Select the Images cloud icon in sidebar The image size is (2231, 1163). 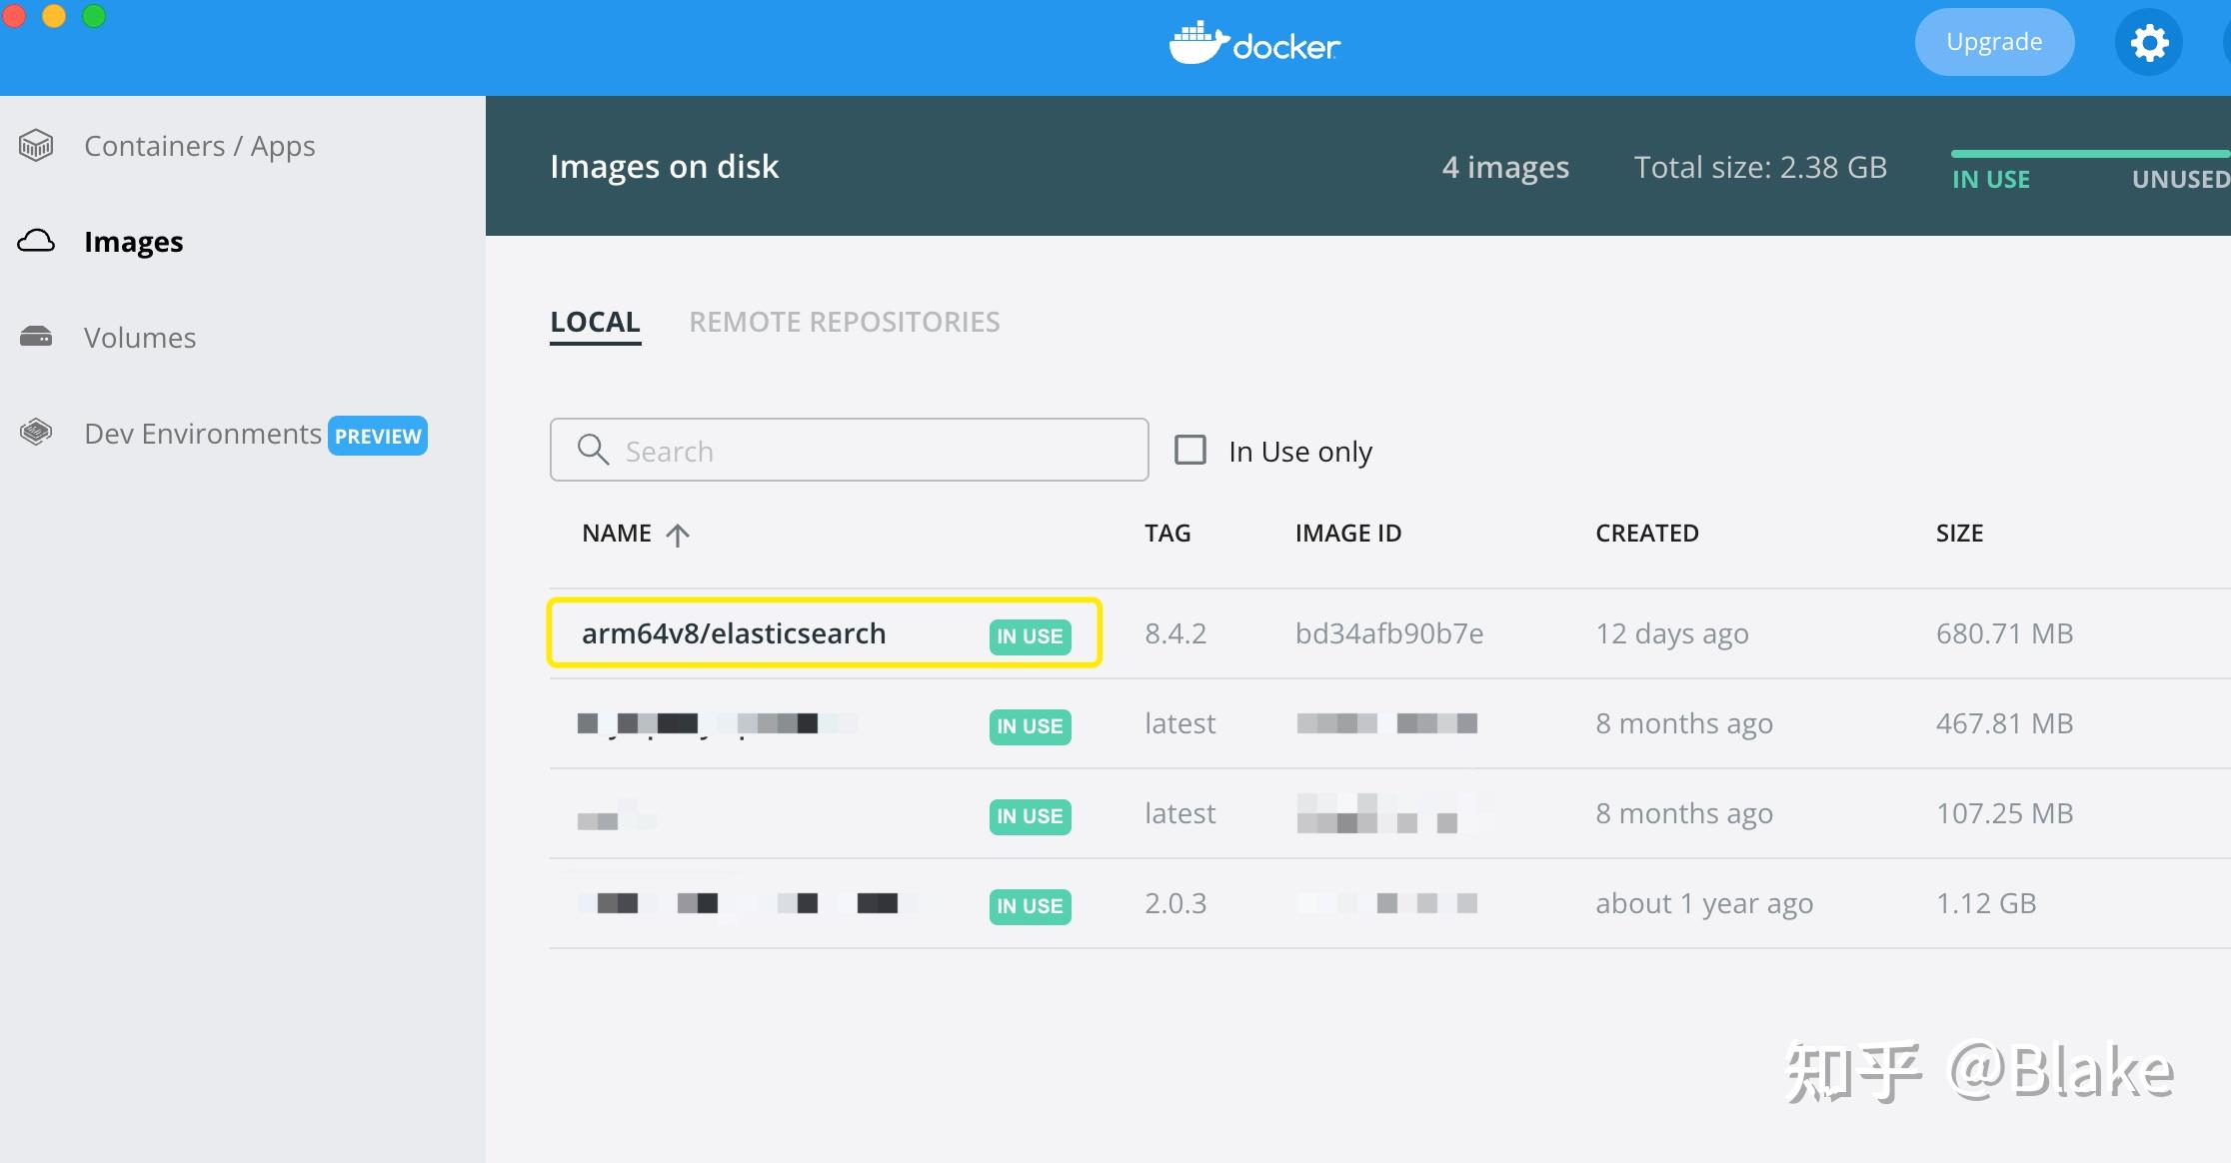pyautogui.click(x=36, y=241)
